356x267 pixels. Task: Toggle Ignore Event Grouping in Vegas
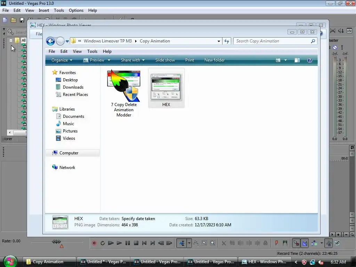point(337,243)
